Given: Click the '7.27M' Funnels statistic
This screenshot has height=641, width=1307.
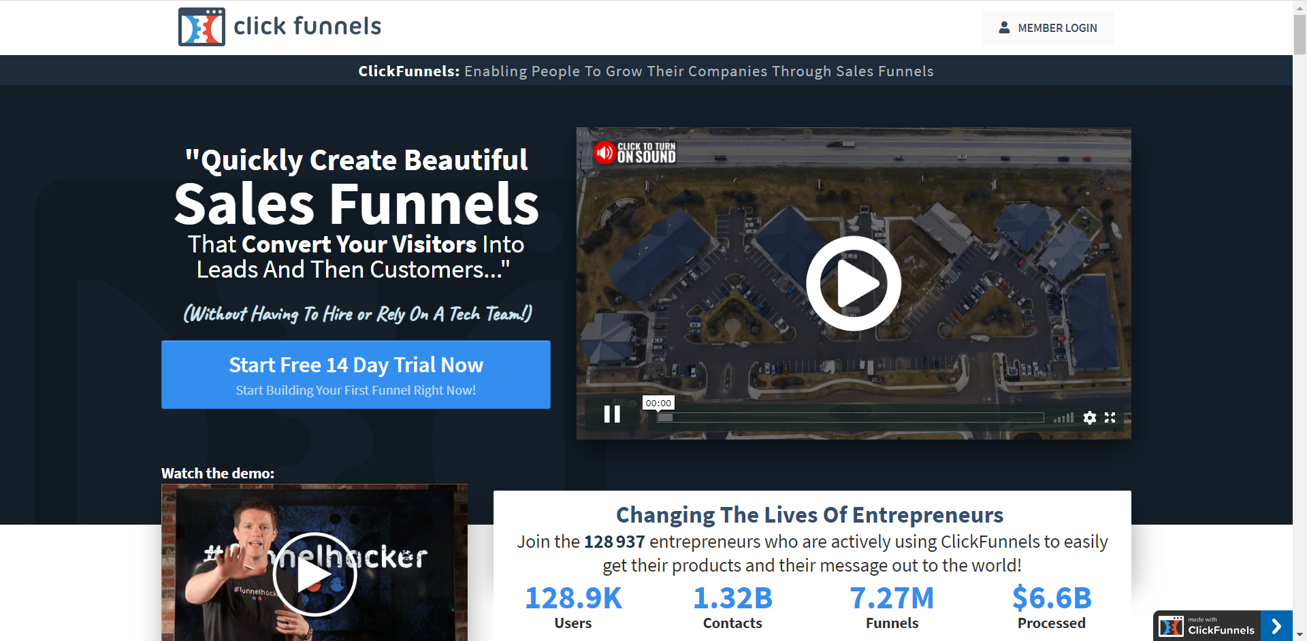Looking at the screenshot, I should click(892, 599).
